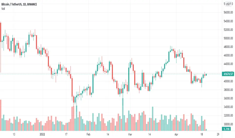Click the 56000.00 price scale label

point(228,13)
